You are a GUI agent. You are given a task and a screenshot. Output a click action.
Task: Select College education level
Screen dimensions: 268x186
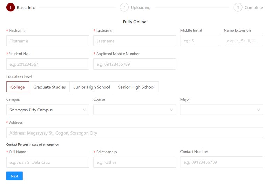(17, 87)
